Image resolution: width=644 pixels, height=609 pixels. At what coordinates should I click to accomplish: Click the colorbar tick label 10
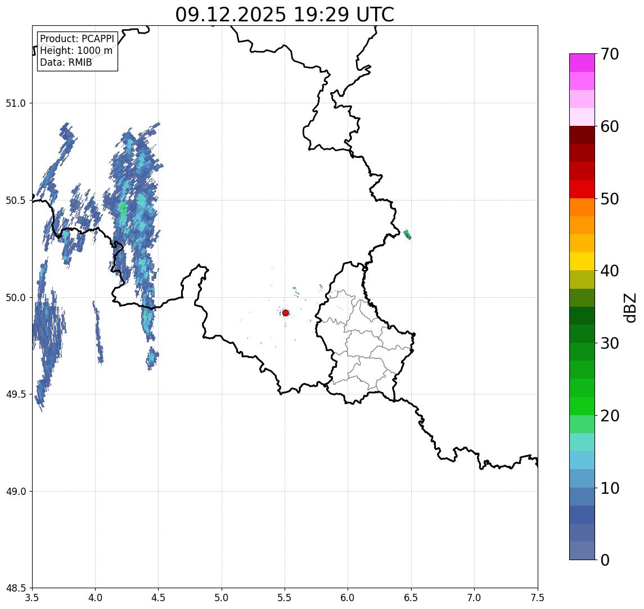pyautogui.click(x=610, y=488)
